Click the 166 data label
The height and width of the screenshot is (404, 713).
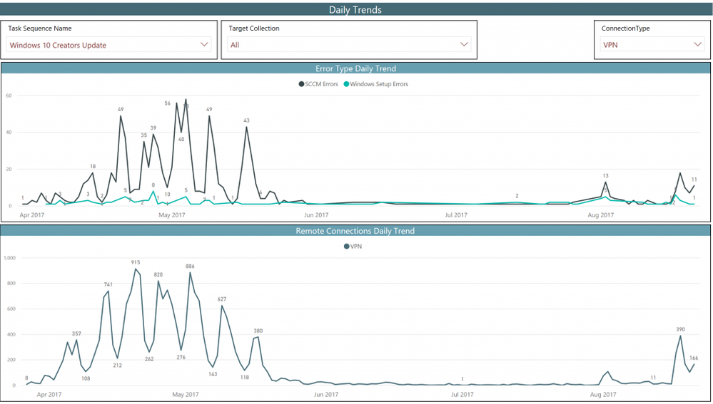point(694,358)
